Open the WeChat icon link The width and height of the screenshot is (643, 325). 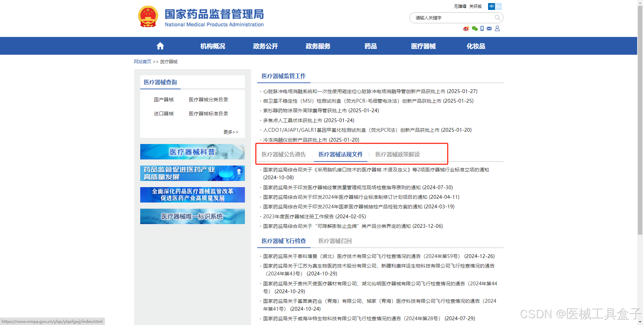click(475, 28)
